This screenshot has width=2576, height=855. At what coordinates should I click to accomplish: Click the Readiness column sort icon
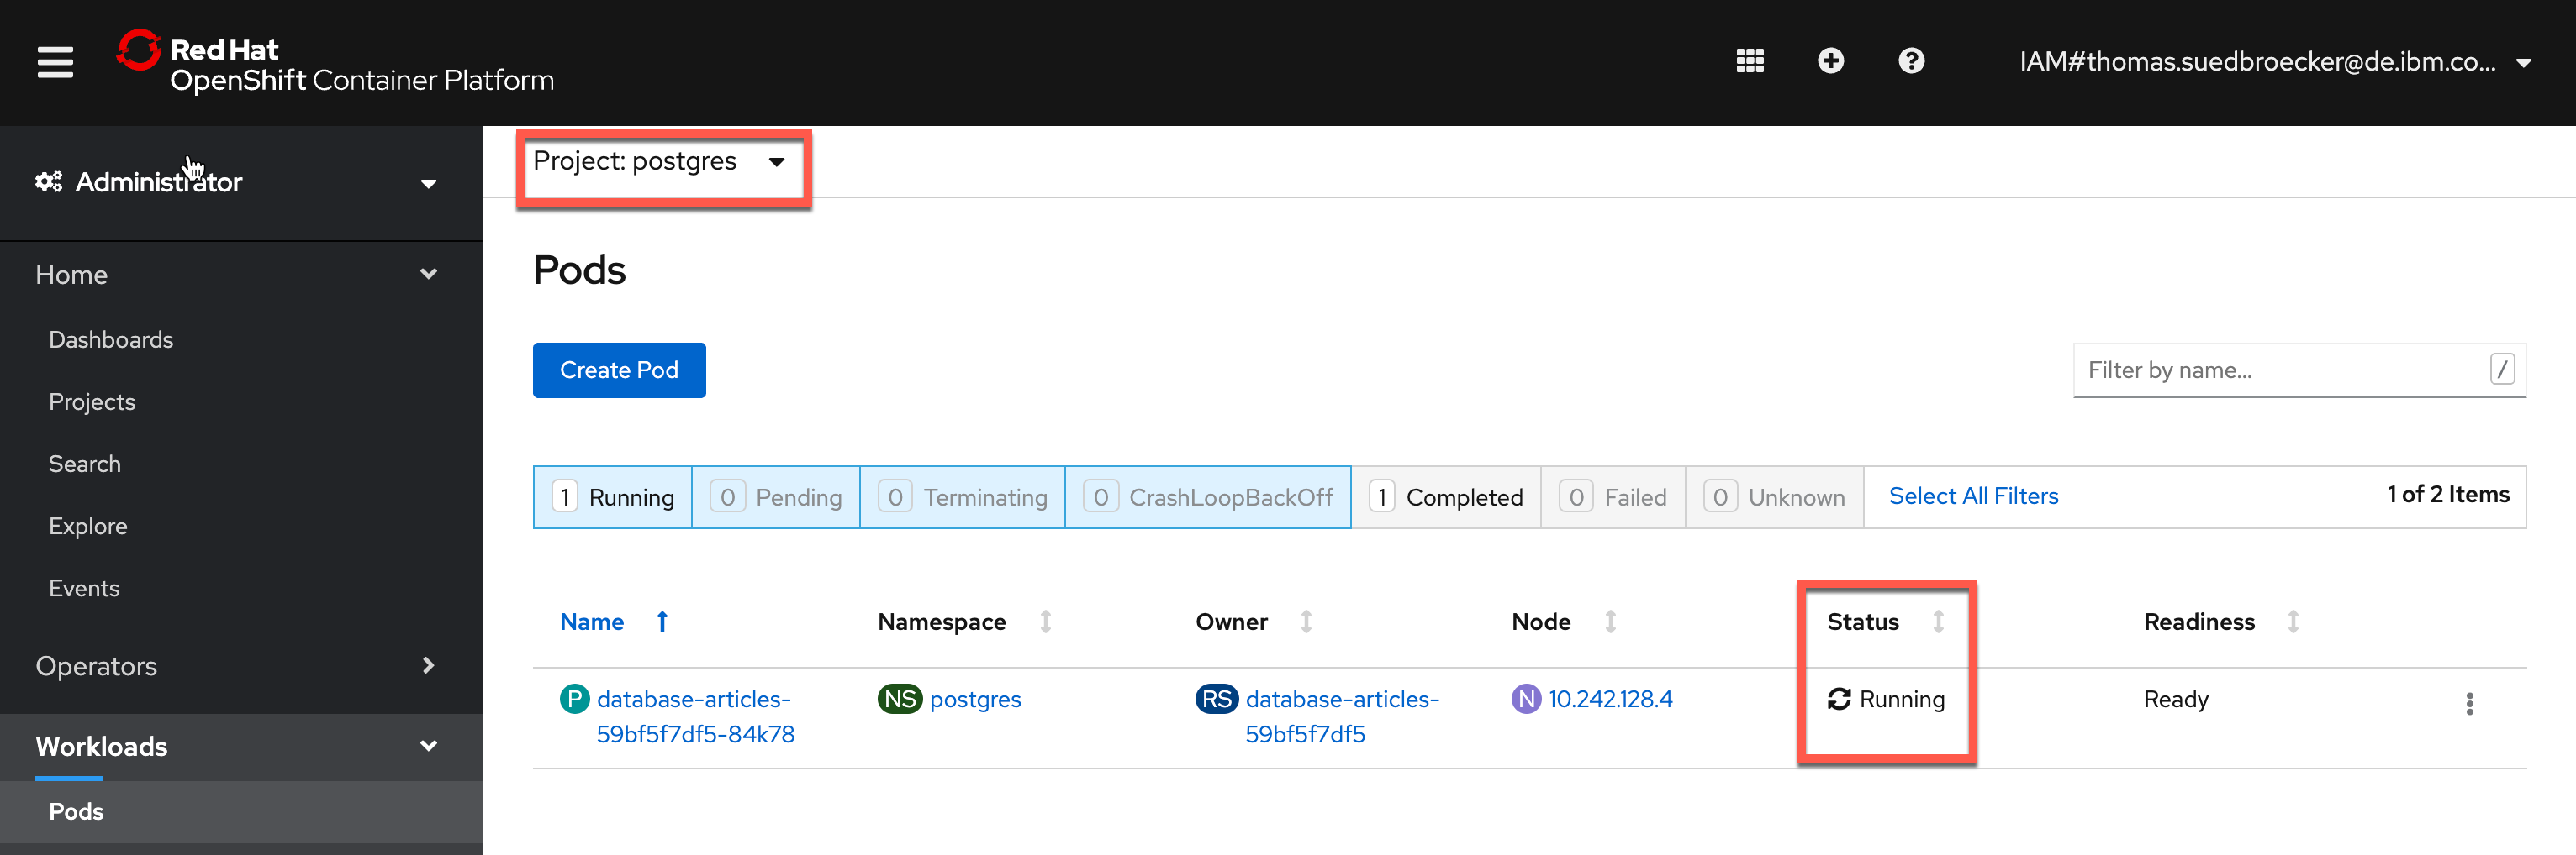(x=2293, y=622)
